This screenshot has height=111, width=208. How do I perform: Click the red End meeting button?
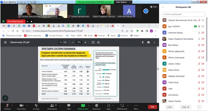point(152,107)
